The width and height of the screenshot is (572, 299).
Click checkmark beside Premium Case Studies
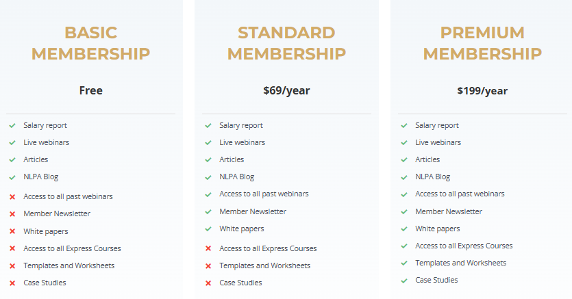pyautogui.click(x=404, y=281)
